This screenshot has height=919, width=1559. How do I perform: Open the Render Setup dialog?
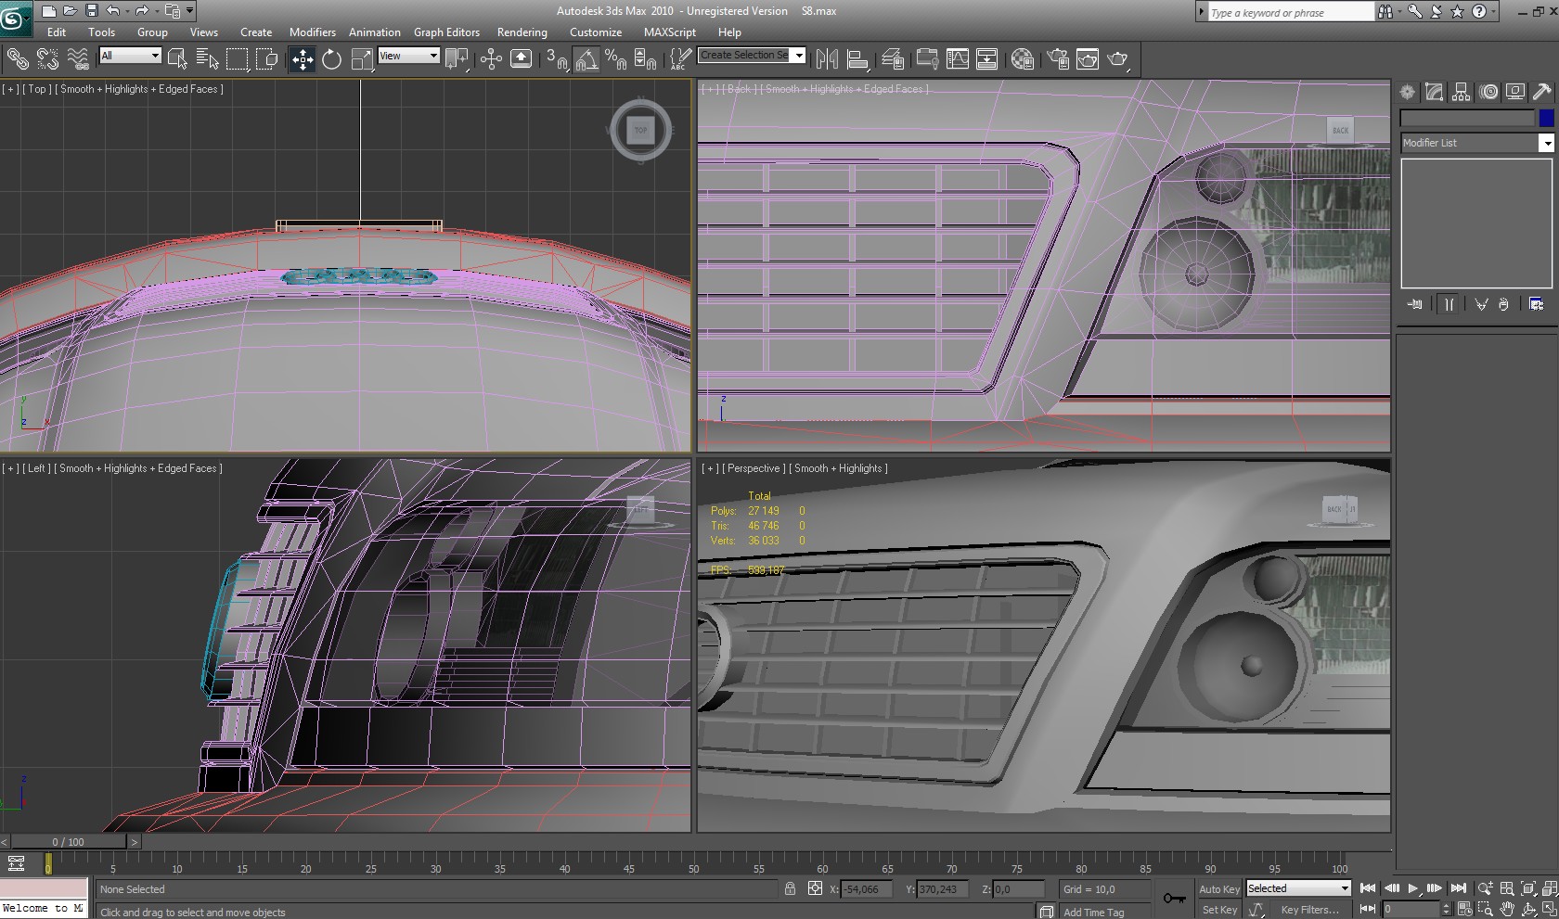click(x=1058, y=59)
